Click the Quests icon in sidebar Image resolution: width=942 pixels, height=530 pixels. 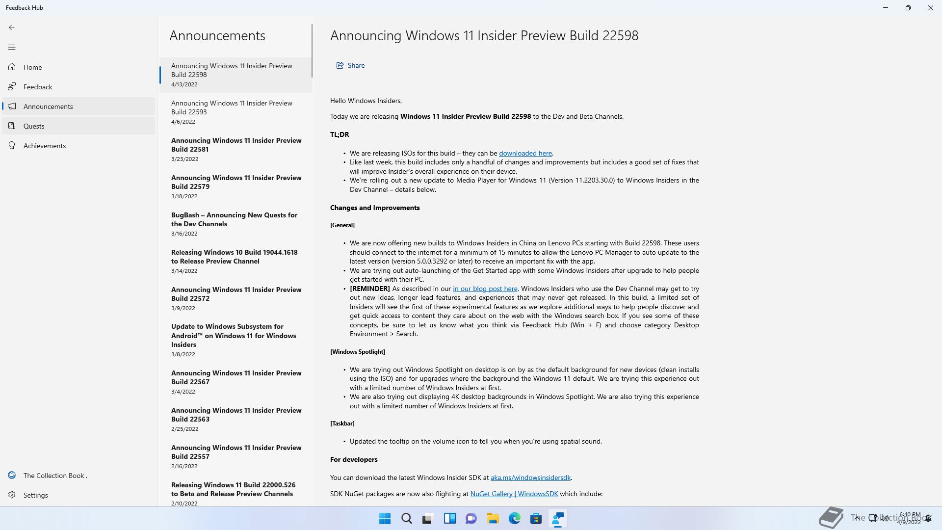(x=12, y=126)
